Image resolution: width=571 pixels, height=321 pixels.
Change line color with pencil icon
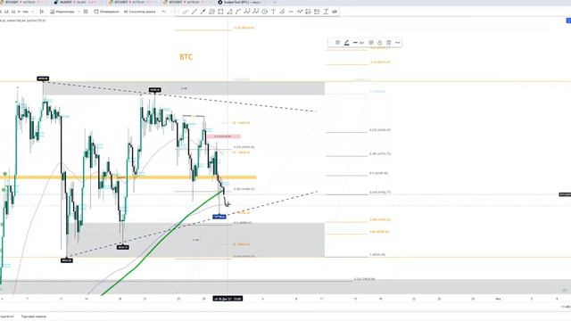click(x=346, y=43)
